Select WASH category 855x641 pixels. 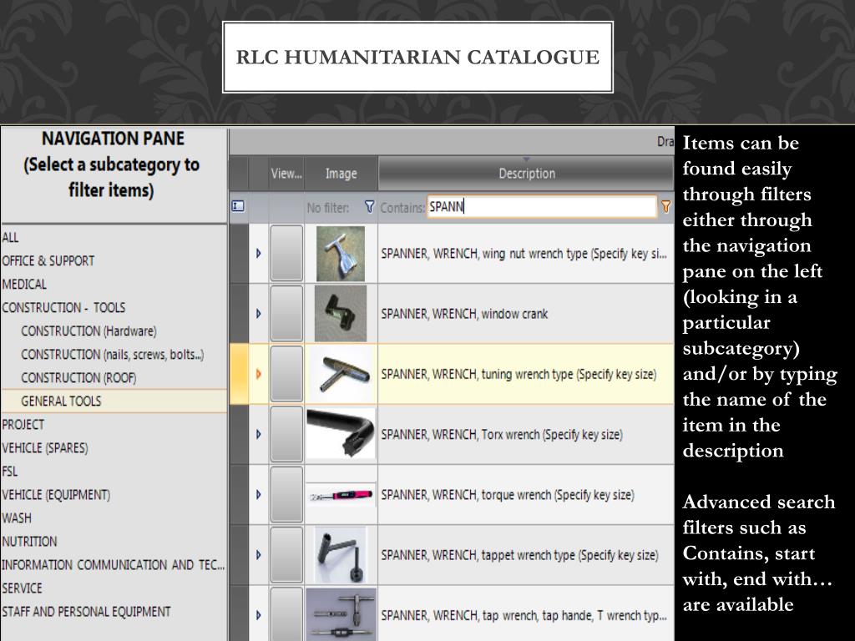(17, 518)
